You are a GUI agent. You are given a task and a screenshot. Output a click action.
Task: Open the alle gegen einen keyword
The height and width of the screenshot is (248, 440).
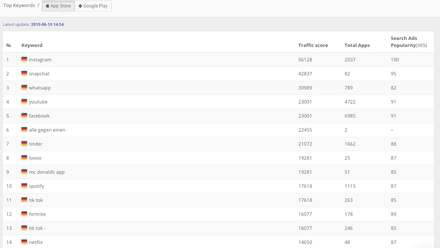[47, 130]
